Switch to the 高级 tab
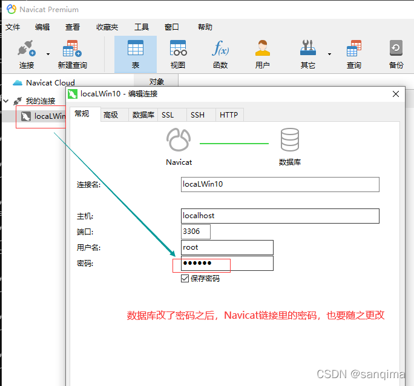 coord(114,115)
